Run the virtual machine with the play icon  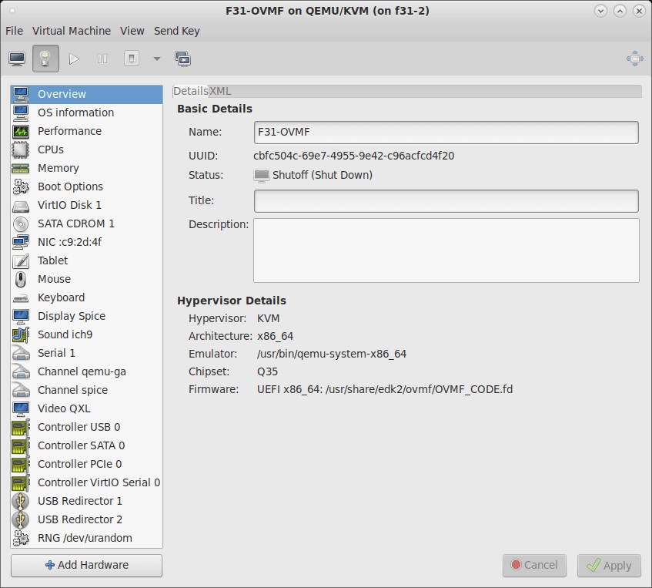[74, 59]
